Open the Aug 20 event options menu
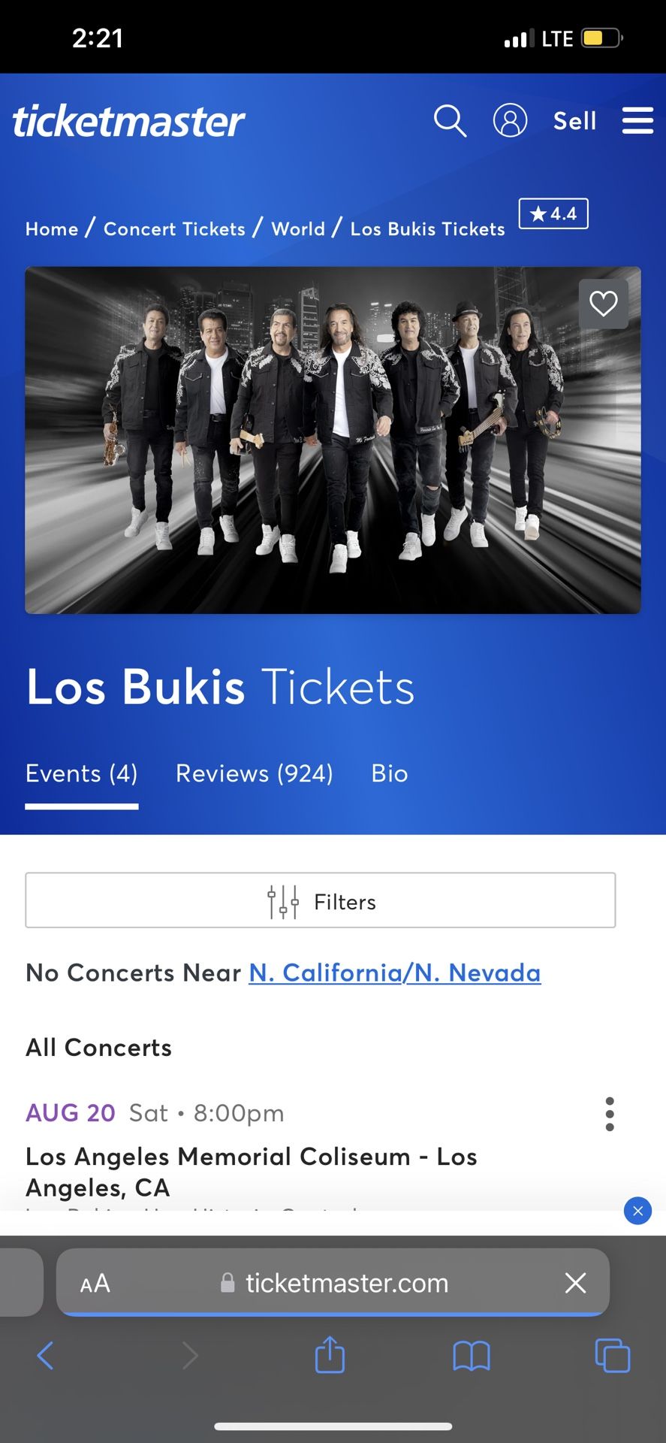The height and width of the screenshot is (1443, 666). coord(610,1115)
